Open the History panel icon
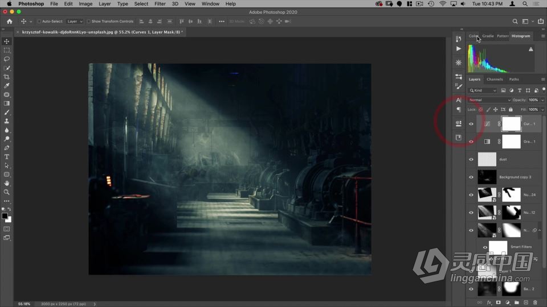The width and height of the screenshot is (547, 307). (x=459, y=39)
